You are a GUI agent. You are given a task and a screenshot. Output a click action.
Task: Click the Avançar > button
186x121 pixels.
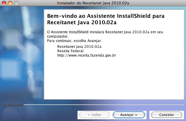tap(129, 115)
